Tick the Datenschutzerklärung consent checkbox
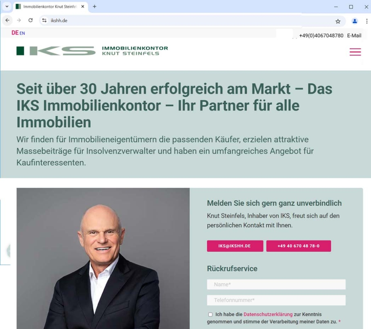The image size is (371, 329). [x=210, y=314]
